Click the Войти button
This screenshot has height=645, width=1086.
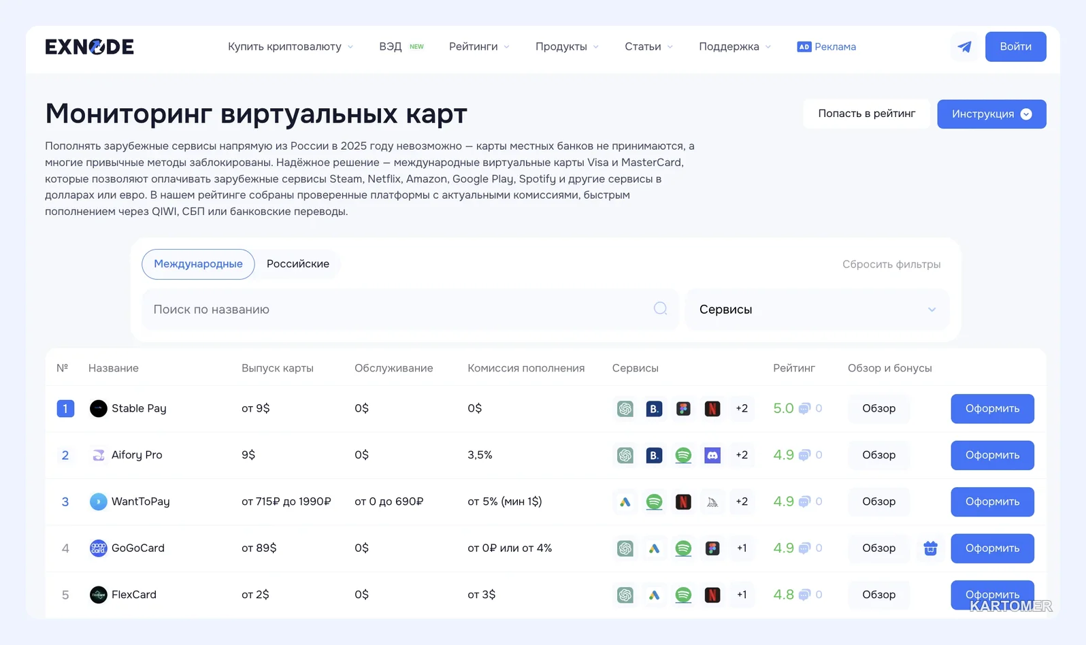point(1015,46)
